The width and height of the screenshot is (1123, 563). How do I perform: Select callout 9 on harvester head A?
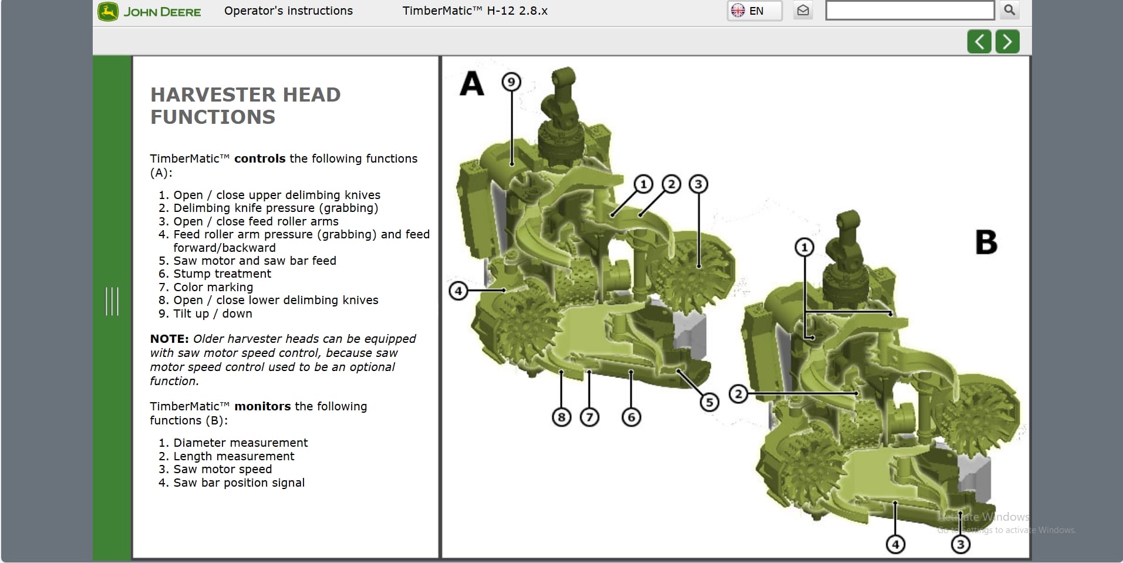coord(511,82)
